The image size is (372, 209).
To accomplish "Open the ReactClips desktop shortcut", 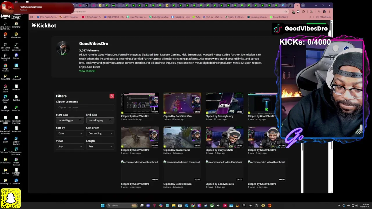I will [16, 108].
